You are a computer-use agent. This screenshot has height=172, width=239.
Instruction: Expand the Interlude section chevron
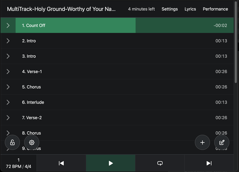coord(8,102)
